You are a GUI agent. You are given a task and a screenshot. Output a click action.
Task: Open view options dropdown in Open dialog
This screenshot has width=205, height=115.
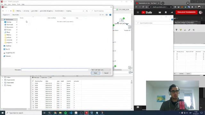(x=103, y=15)
